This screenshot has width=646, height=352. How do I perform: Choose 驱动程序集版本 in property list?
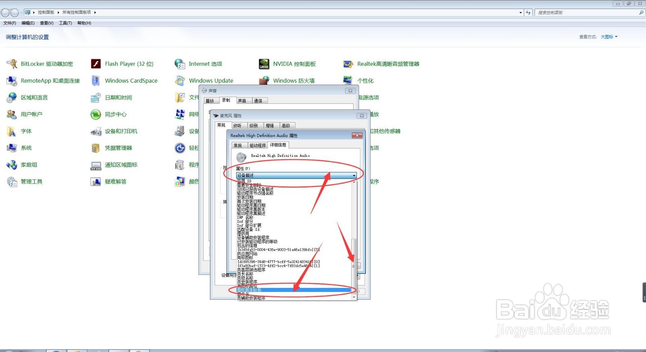(251, 210)
